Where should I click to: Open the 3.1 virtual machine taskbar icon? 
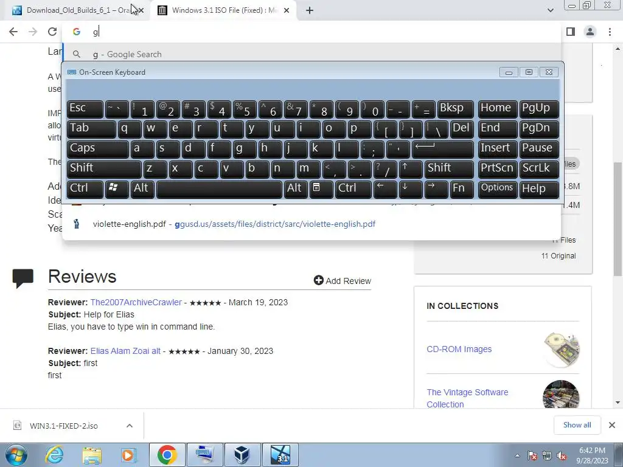[x=280, y=455]
